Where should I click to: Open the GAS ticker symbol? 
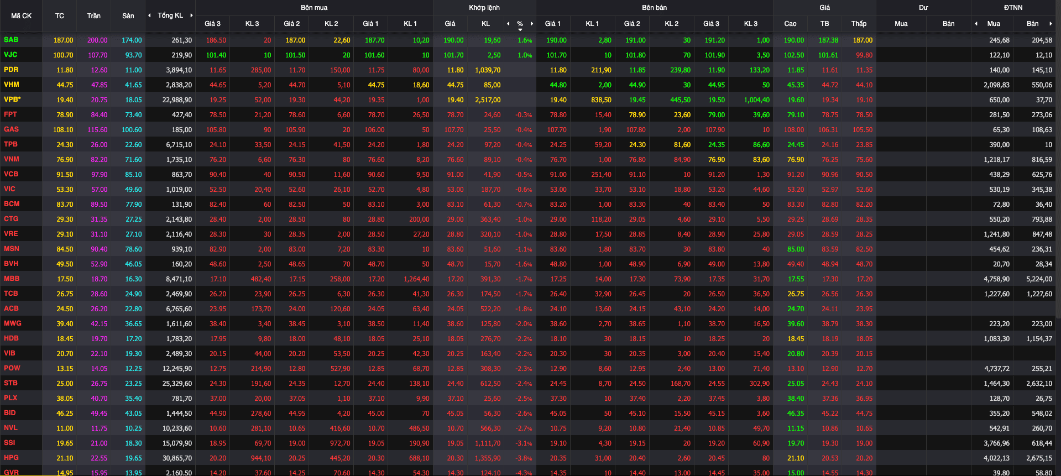(x=11, y=129)
